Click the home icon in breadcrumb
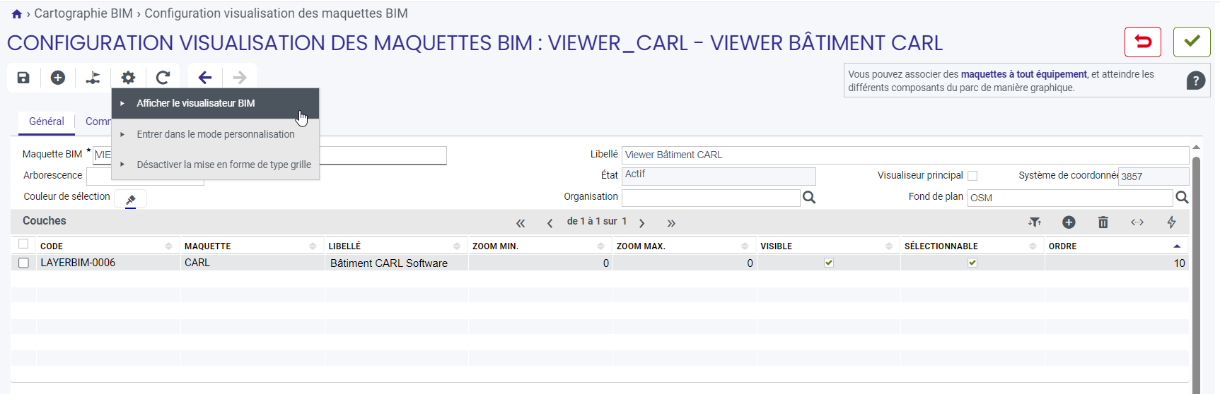This screenshot has width=1220, height=394. 17,14
